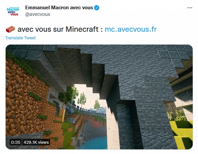198x154 pixels.
Task: Click the 429.1K views label
Action: pyautogui.click(x=36, y=142)
